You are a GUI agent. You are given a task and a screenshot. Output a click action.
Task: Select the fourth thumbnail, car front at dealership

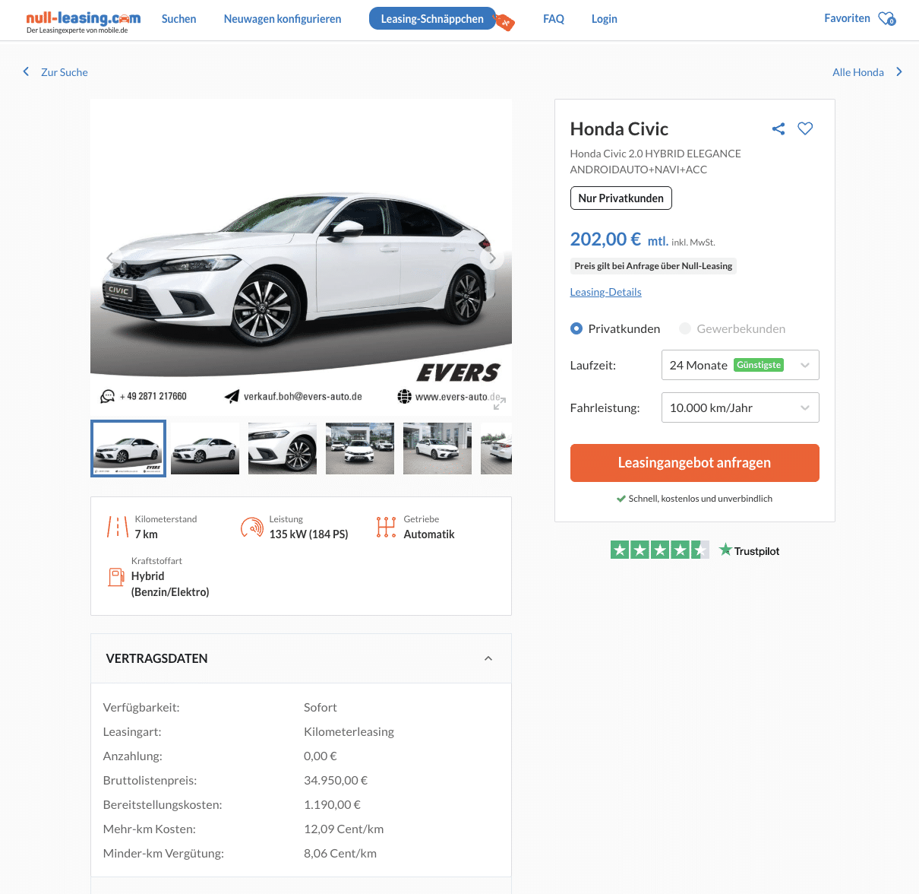[360, 449]
